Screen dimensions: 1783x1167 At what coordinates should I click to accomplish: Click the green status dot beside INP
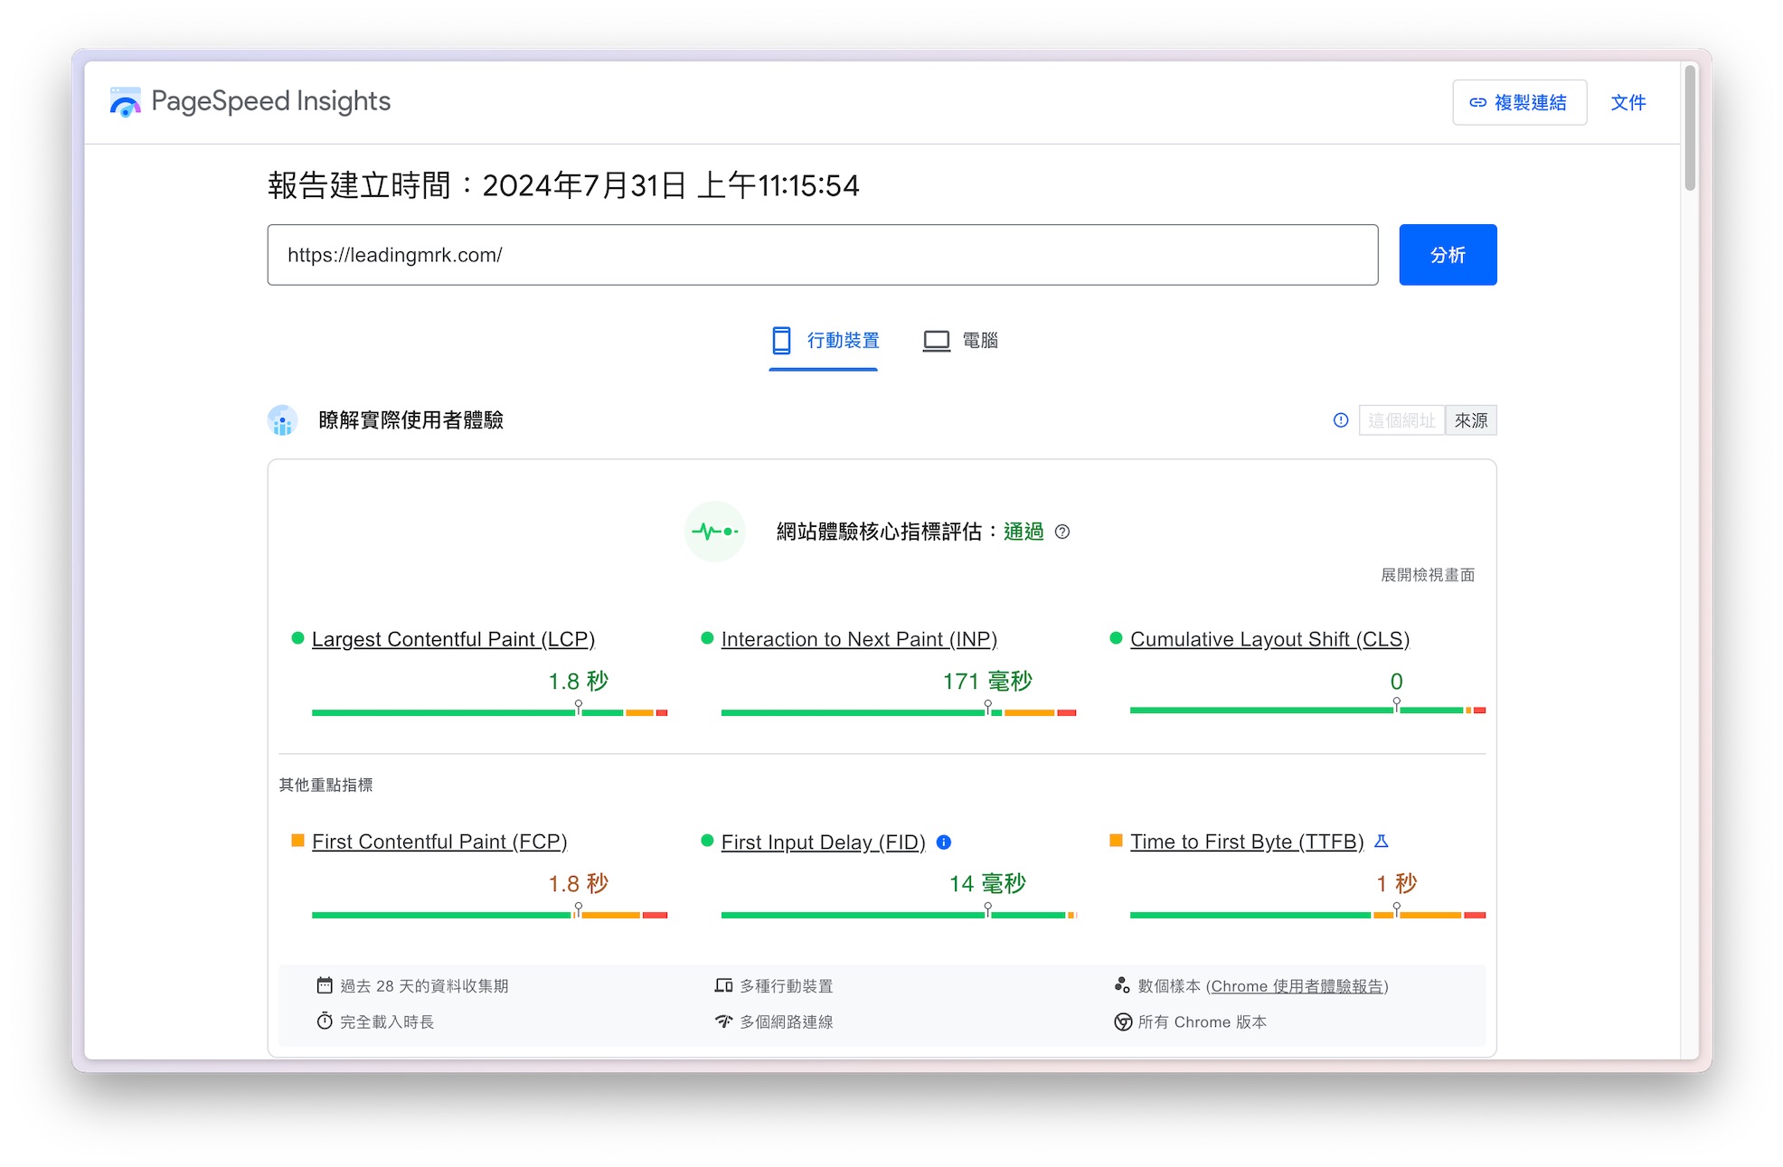pos(707,638)
